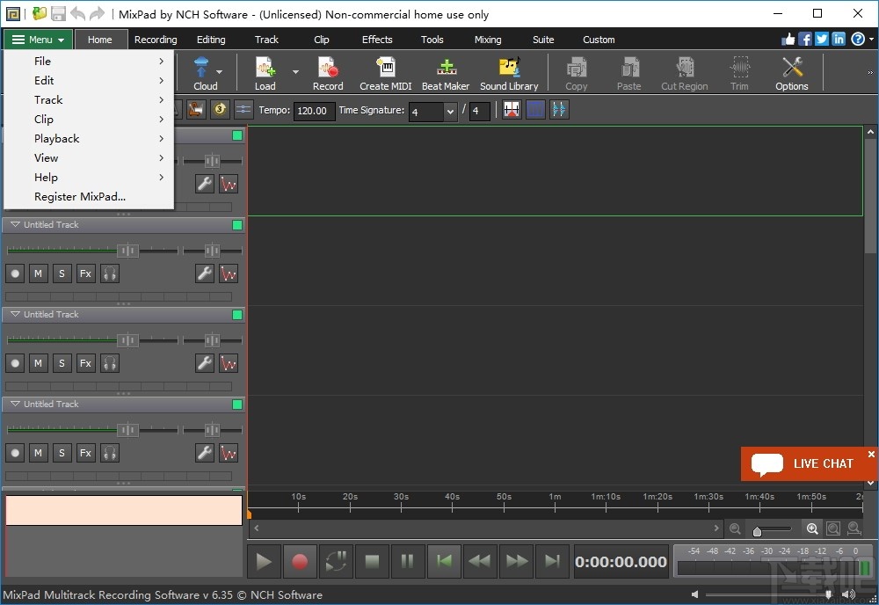The width and height of the screenshot is (879, 605).
Task: Click the timeline zoom slider handle
Action: (757, 531)
